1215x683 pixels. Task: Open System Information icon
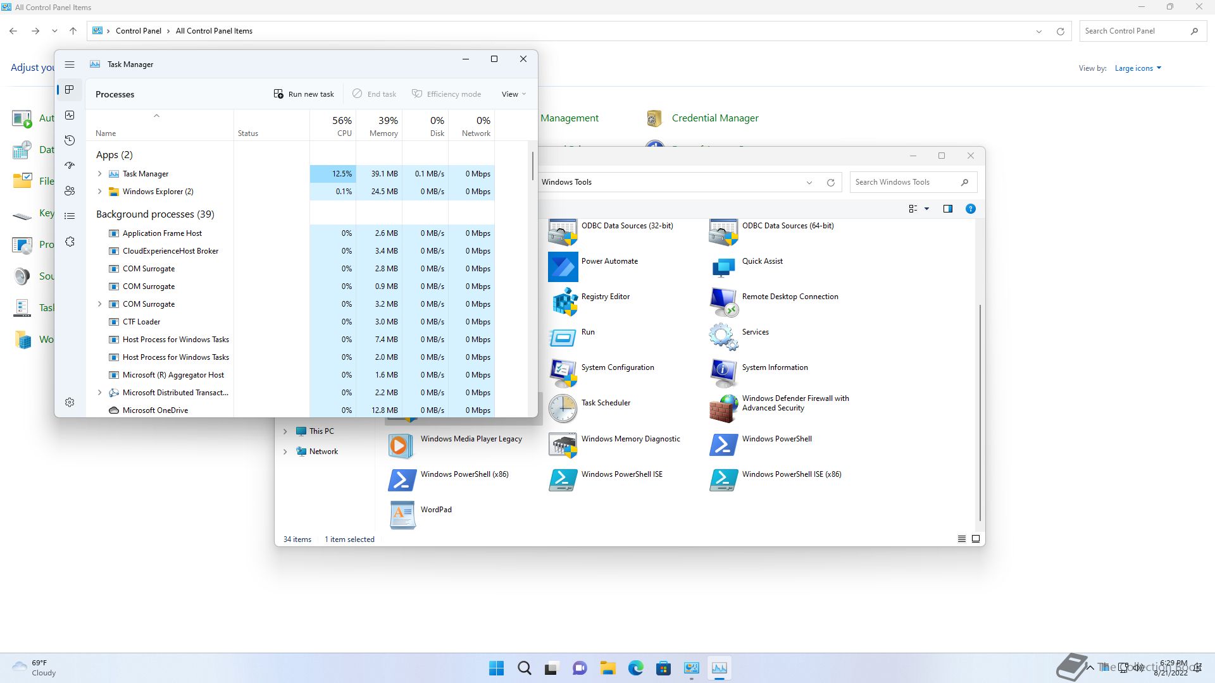pos(723,372)
